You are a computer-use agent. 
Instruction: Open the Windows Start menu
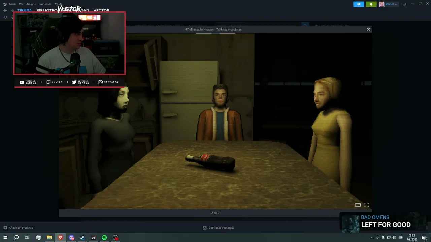[x=5, y=238]
